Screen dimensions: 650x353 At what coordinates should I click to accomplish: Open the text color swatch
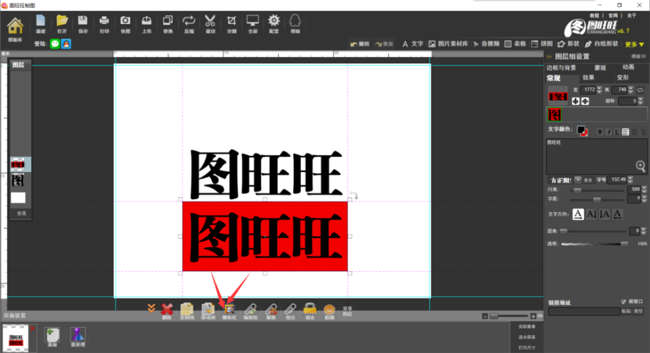582,131
